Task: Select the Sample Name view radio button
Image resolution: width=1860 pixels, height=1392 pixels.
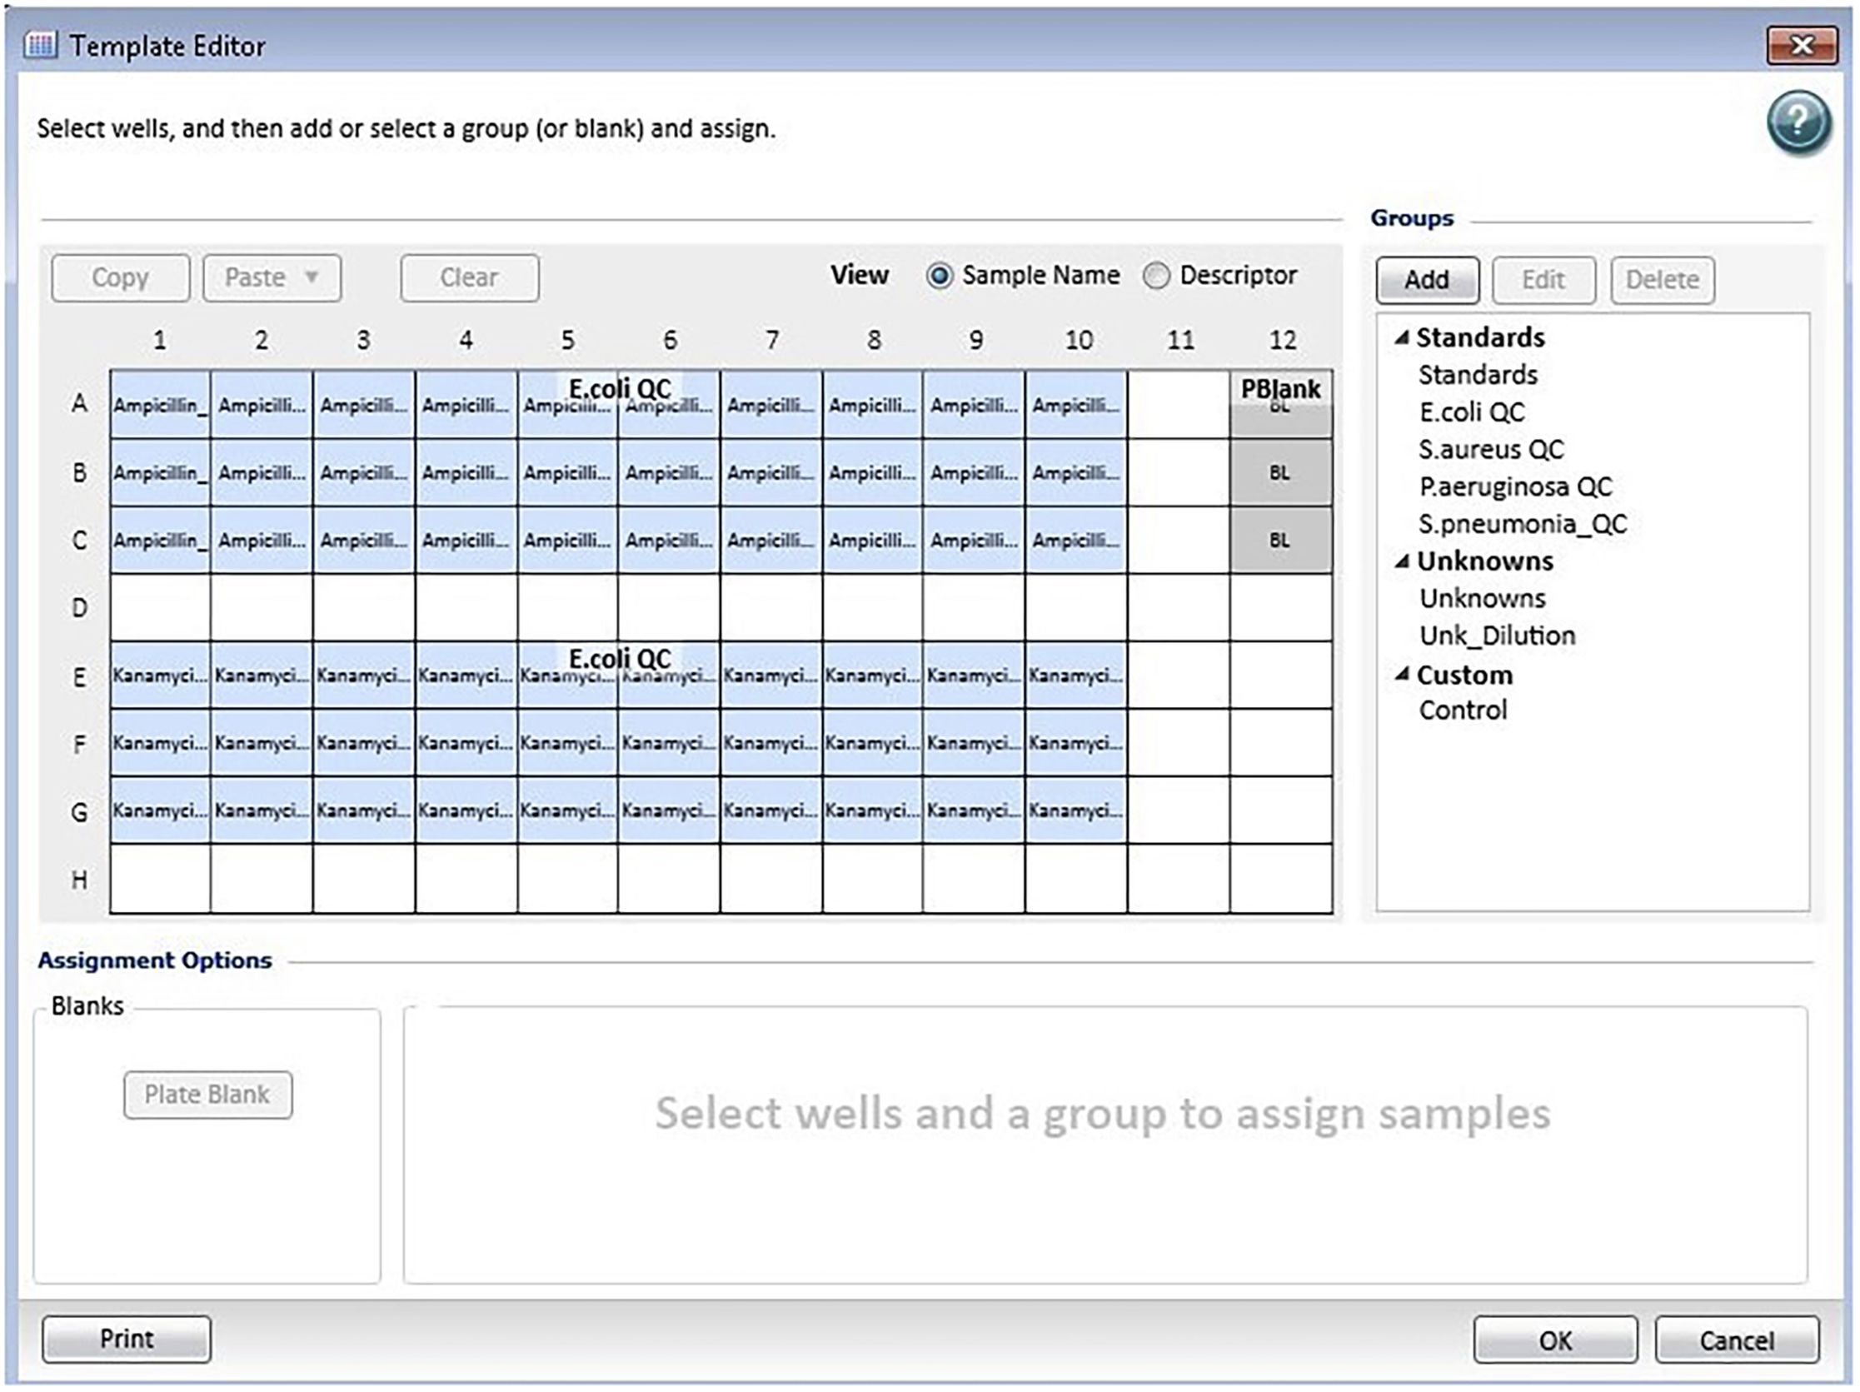Action: coord(940,276)
